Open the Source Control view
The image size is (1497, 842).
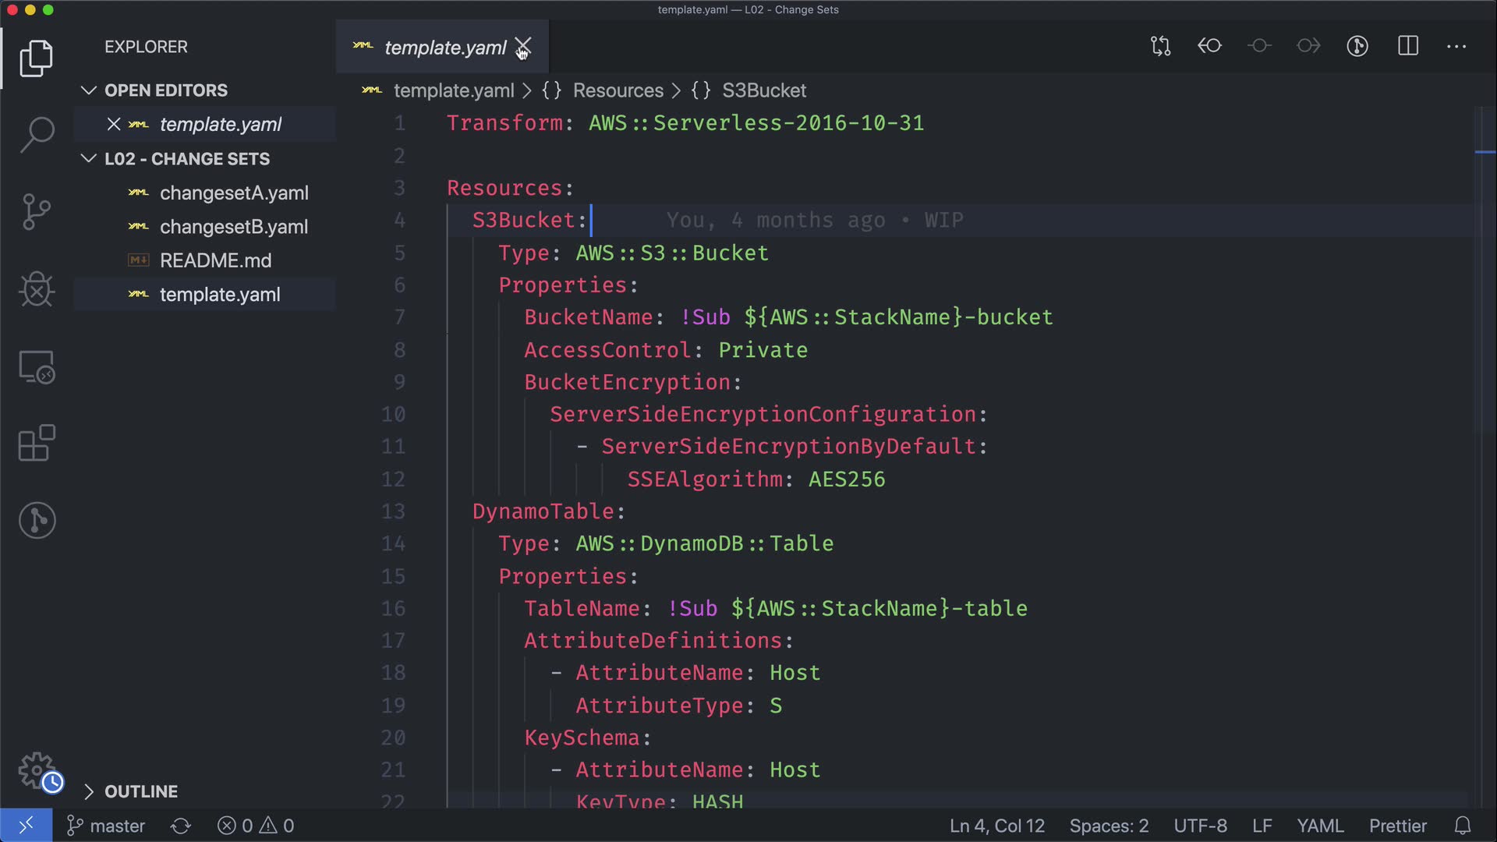[x=37, y=212]
